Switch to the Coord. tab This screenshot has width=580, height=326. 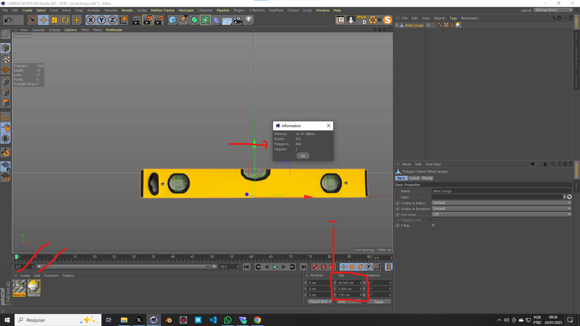[414, 178]
